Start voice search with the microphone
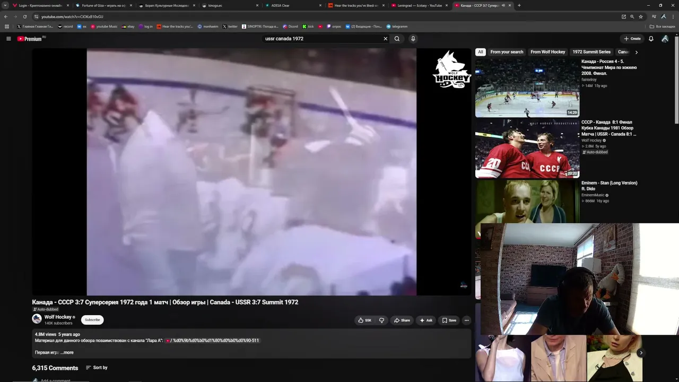The width and height of the screenshot is (679, 382). tap(413, 39)
